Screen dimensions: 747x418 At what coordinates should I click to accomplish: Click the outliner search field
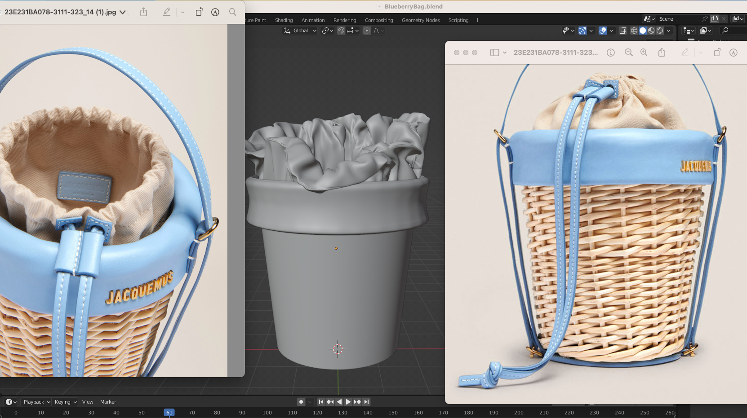coord(733,31)
